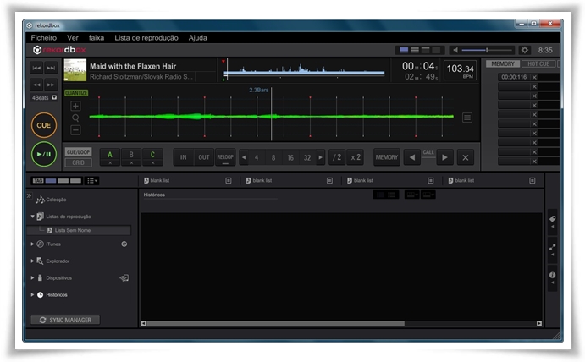Toggle the green play/pause button

pyautogui.click(x=44, y=154)
